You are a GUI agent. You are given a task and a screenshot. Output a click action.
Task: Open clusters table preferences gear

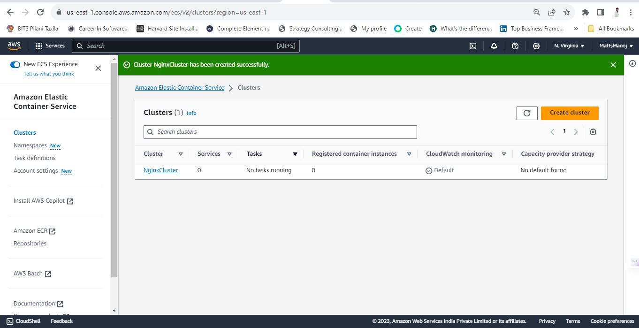(593, 132)
